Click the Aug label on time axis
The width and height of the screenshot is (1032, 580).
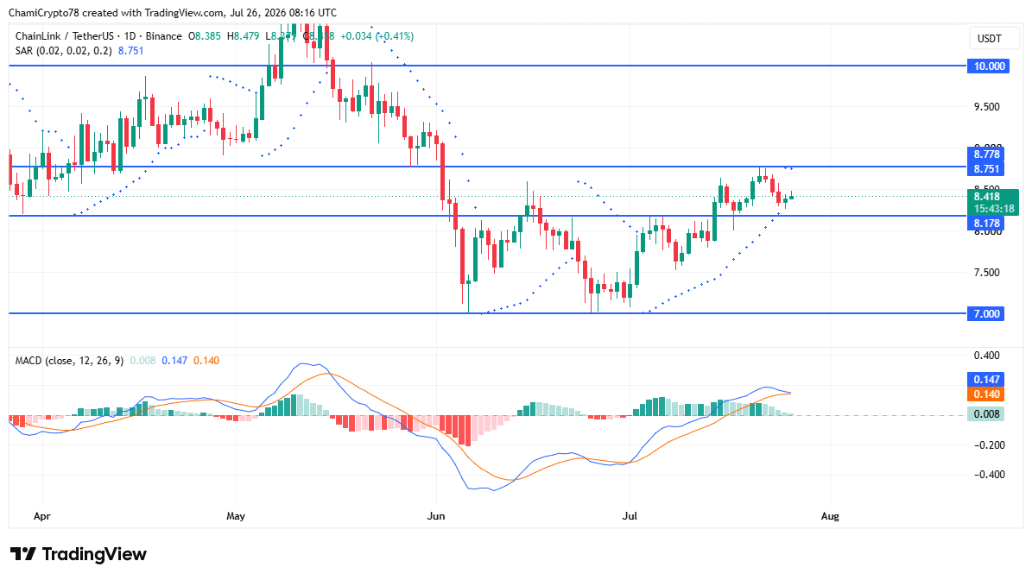coord(830,516)
